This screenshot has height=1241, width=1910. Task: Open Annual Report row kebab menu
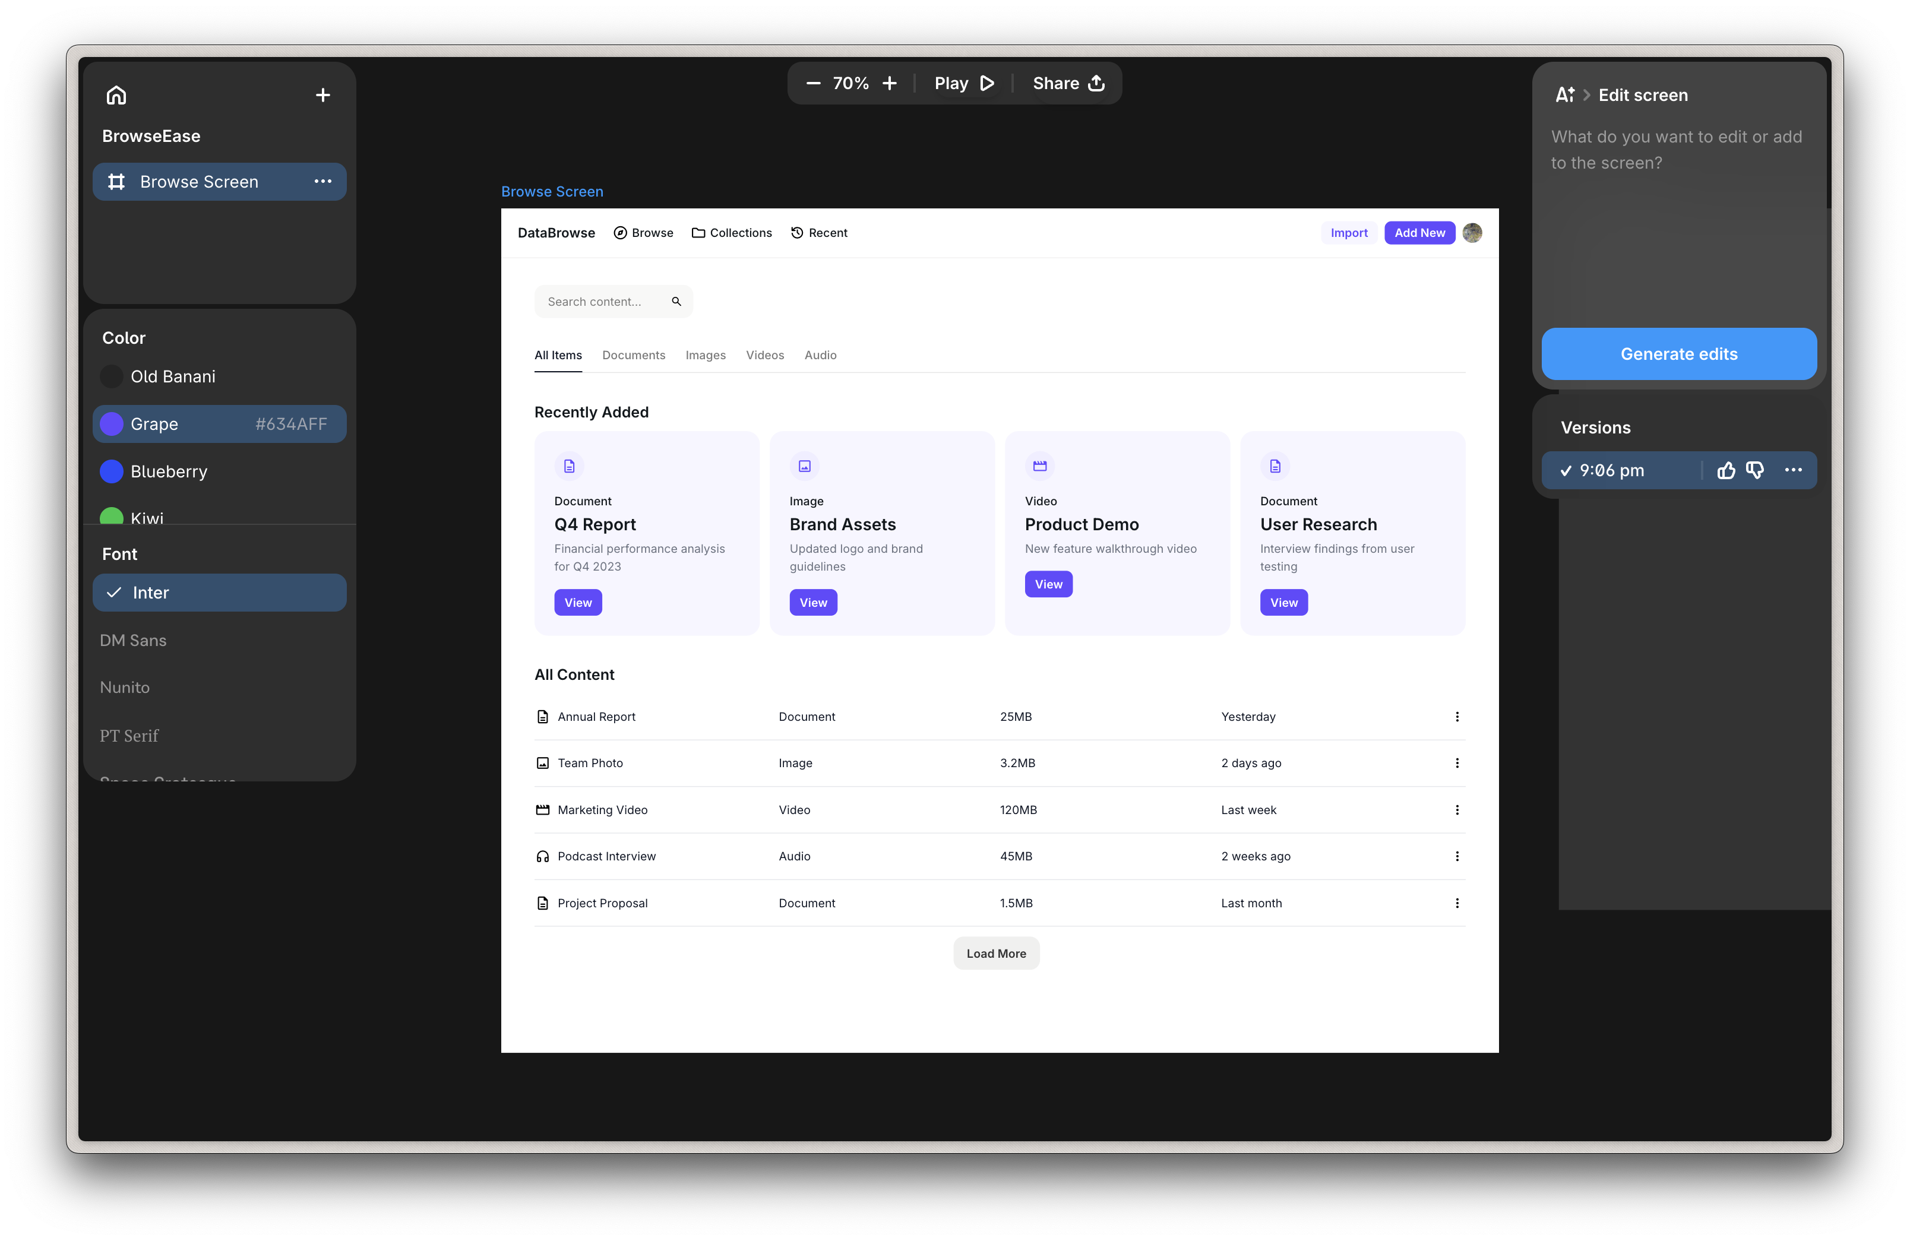tap(1457, 716)
